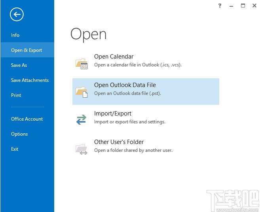Open Office Account settings

click(x=27, y=119)
